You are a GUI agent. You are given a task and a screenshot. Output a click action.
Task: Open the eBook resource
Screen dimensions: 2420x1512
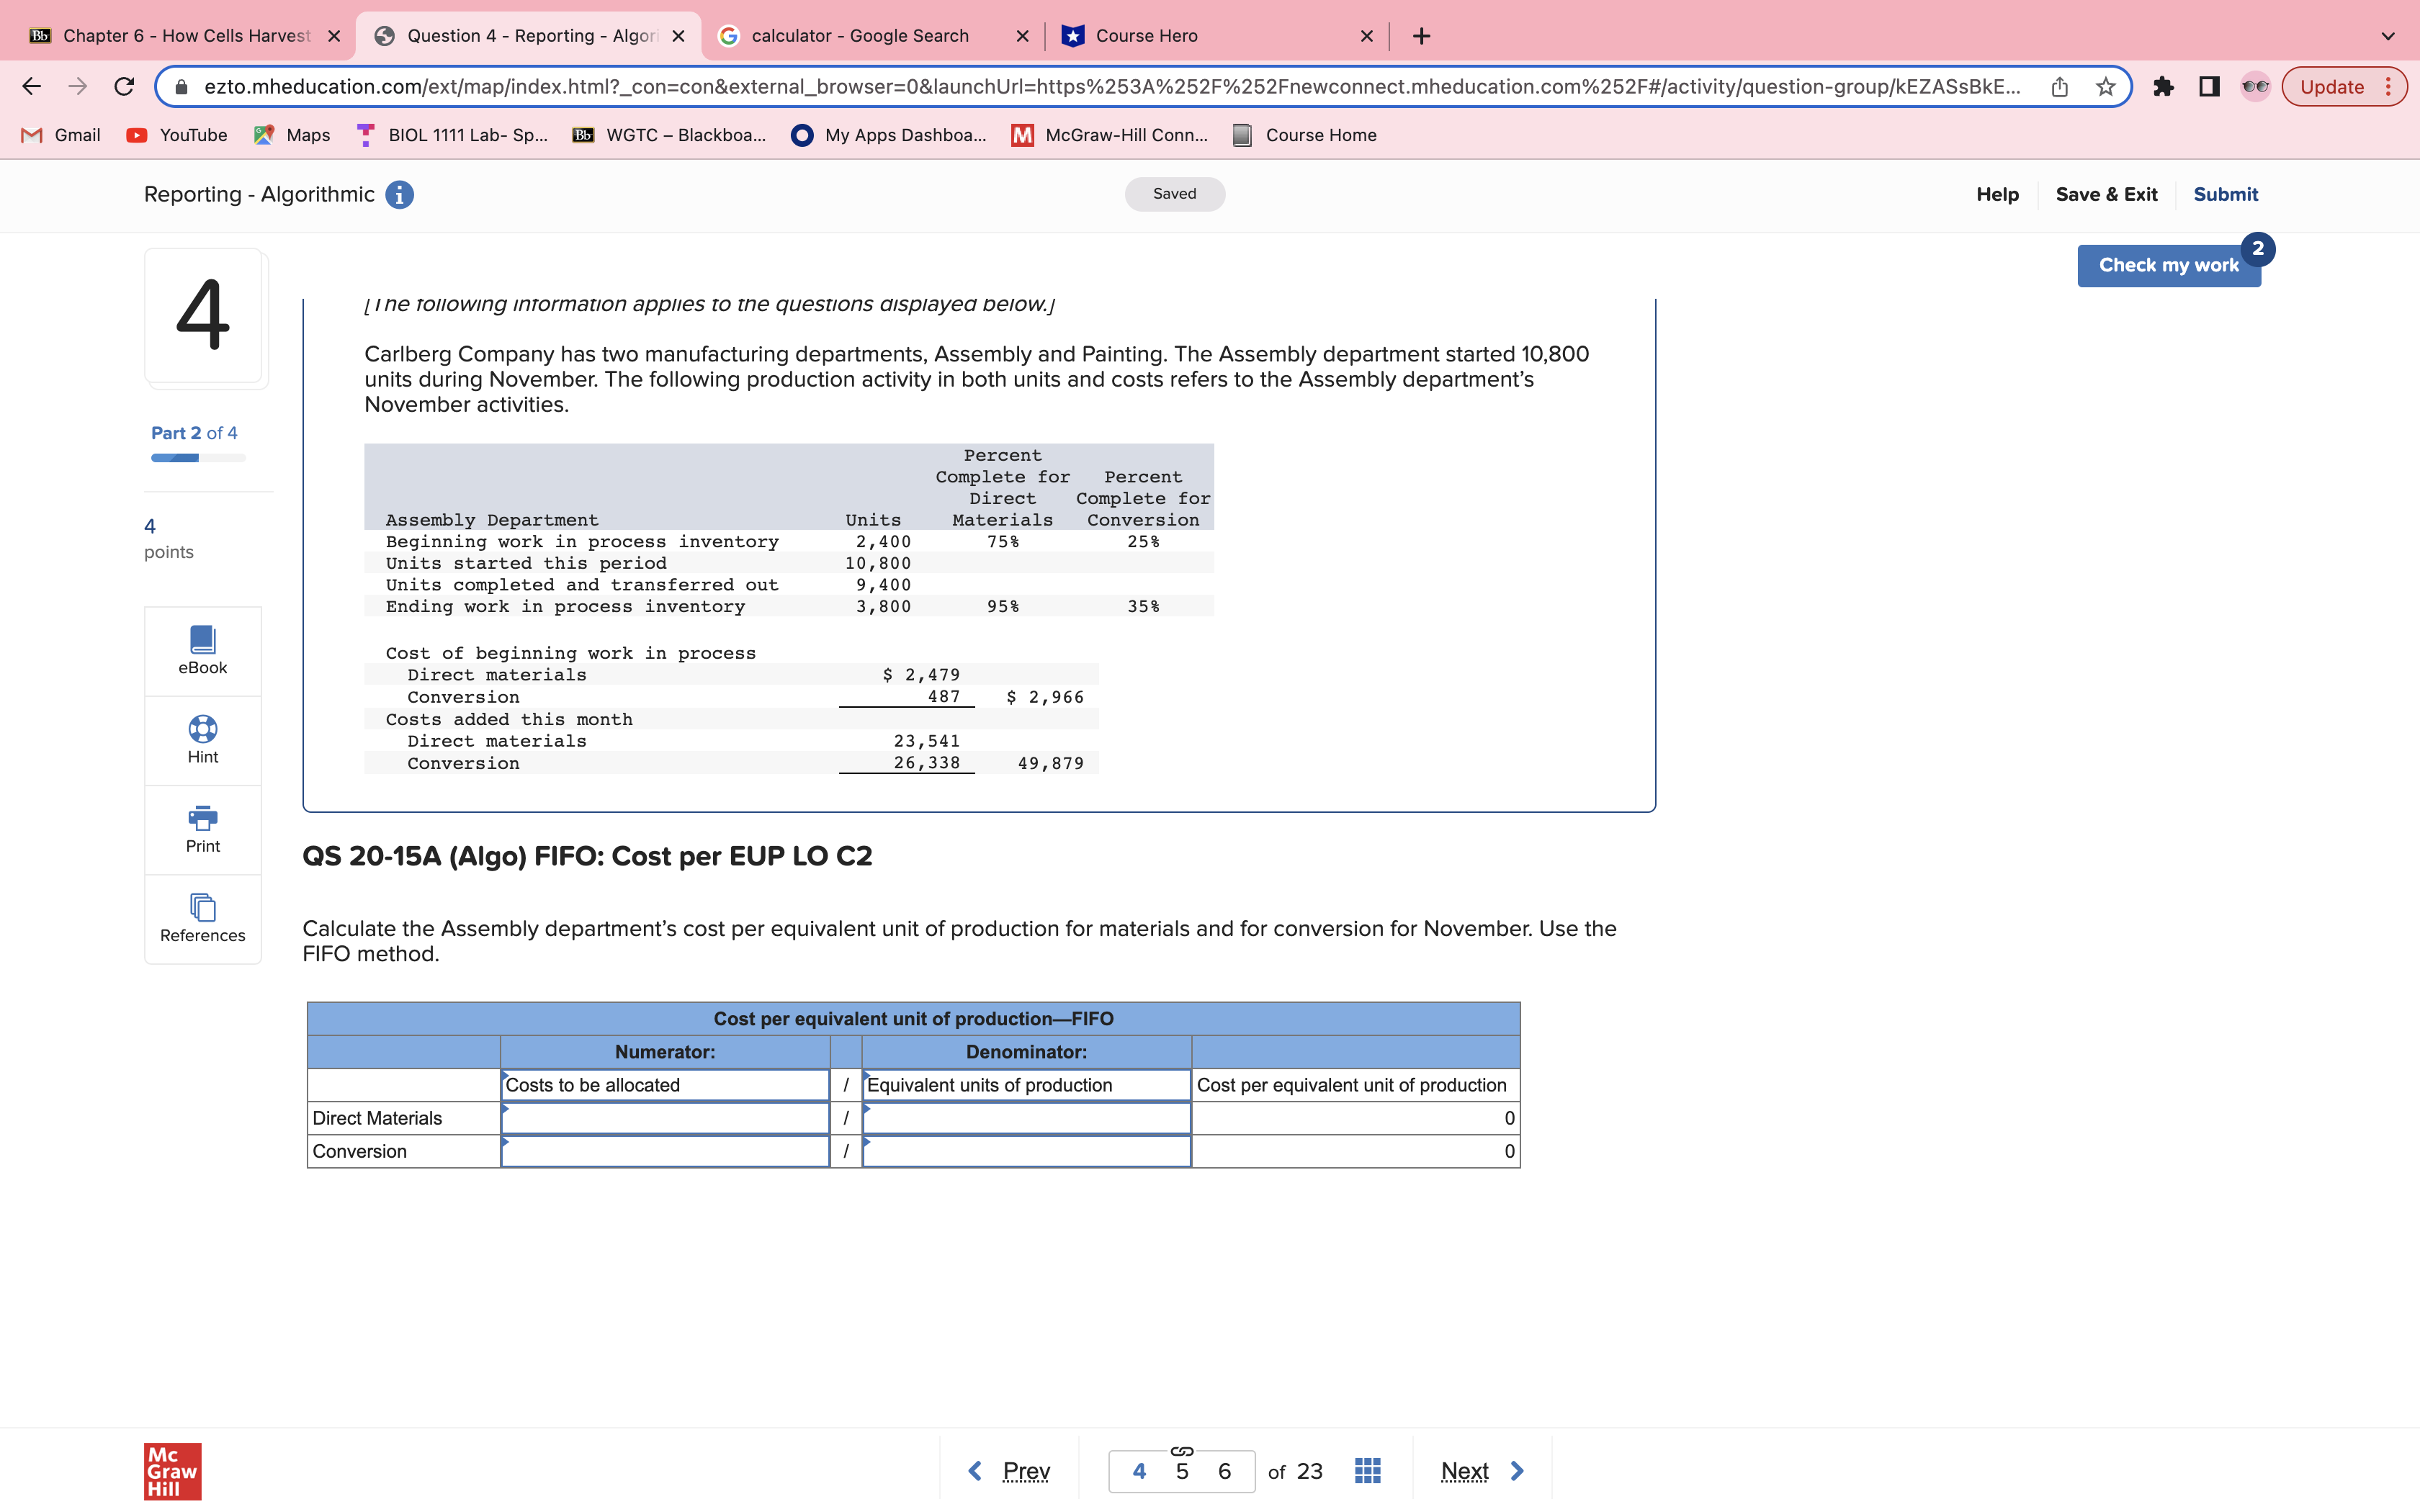coord(202,650)
